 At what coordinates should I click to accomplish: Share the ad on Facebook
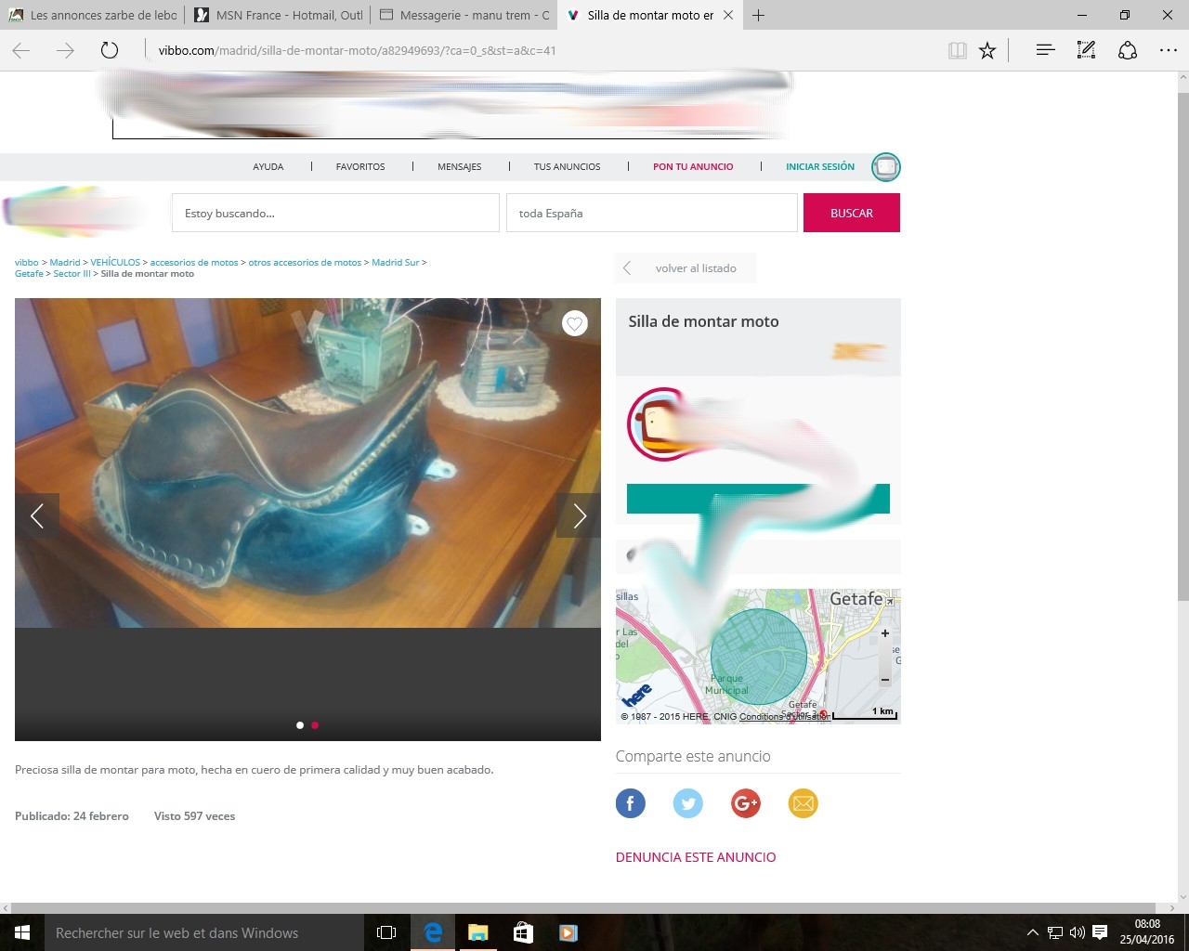(x=630, y=803)
